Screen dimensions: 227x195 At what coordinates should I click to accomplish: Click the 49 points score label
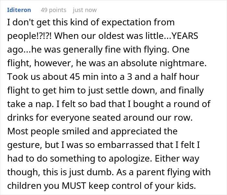pos(53,10)
